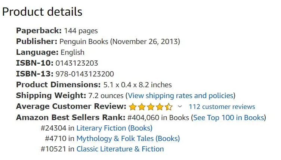This screenshot has width=281, height=160.
Task: Click the Amazon Best Sellers Rank label
Action: click(71, 117)
